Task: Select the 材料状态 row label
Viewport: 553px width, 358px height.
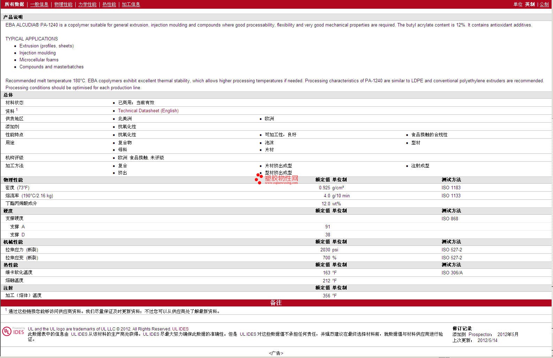Action: [x=14, y=102]
